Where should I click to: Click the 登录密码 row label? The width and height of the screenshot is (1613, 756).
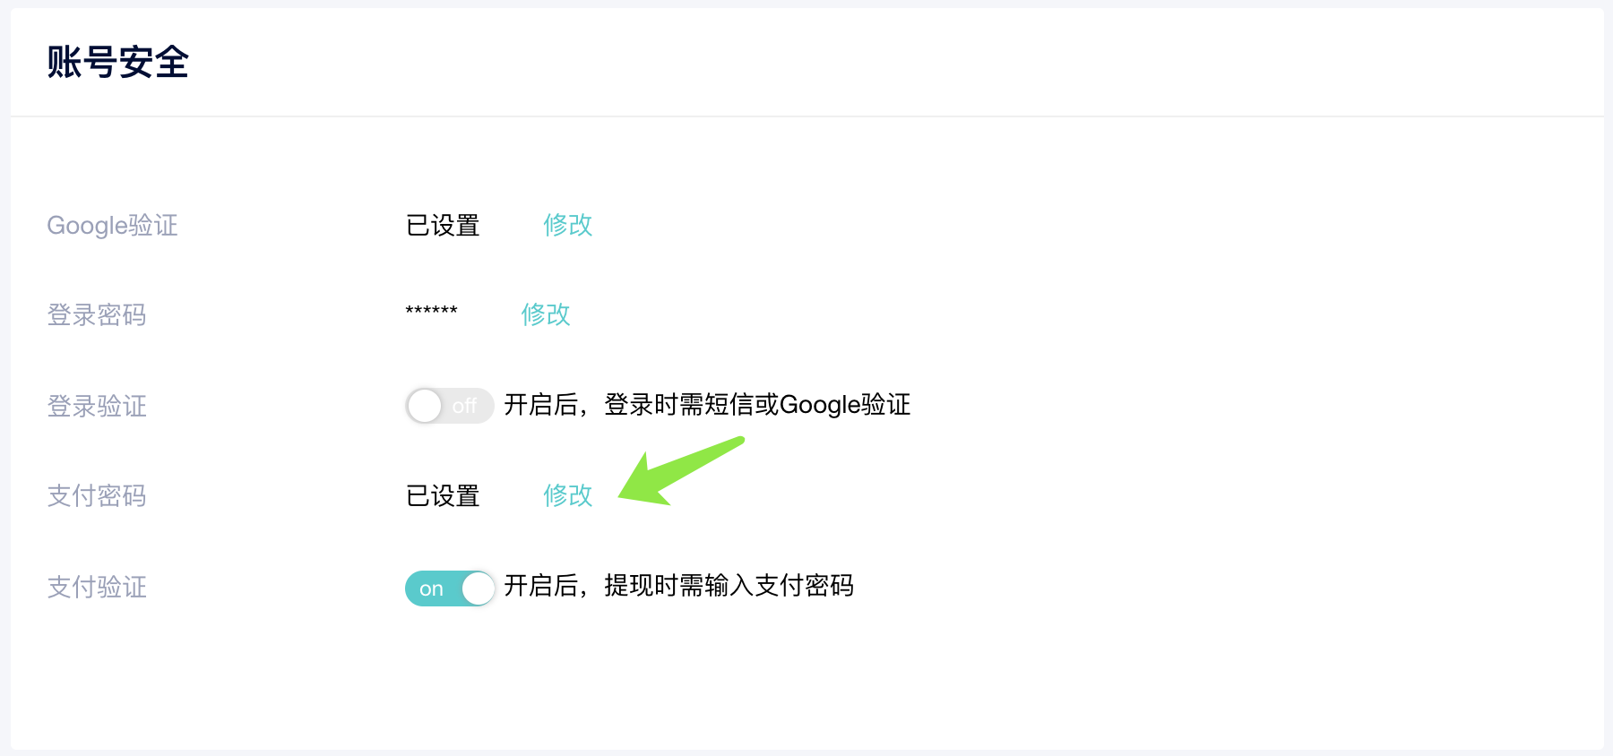click(97, 315)
